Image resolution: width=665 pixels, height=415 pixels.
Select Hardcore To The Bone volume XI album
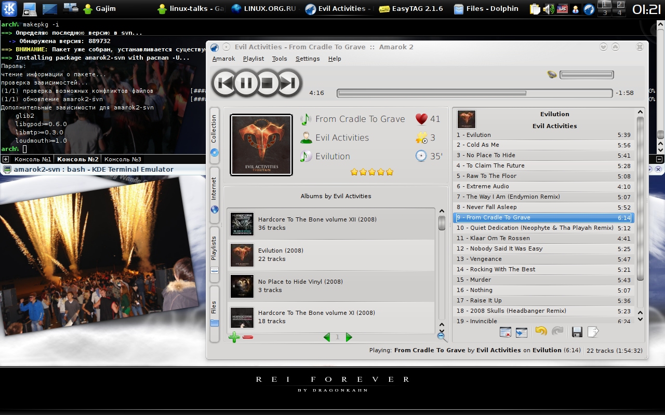coord(331,317)
